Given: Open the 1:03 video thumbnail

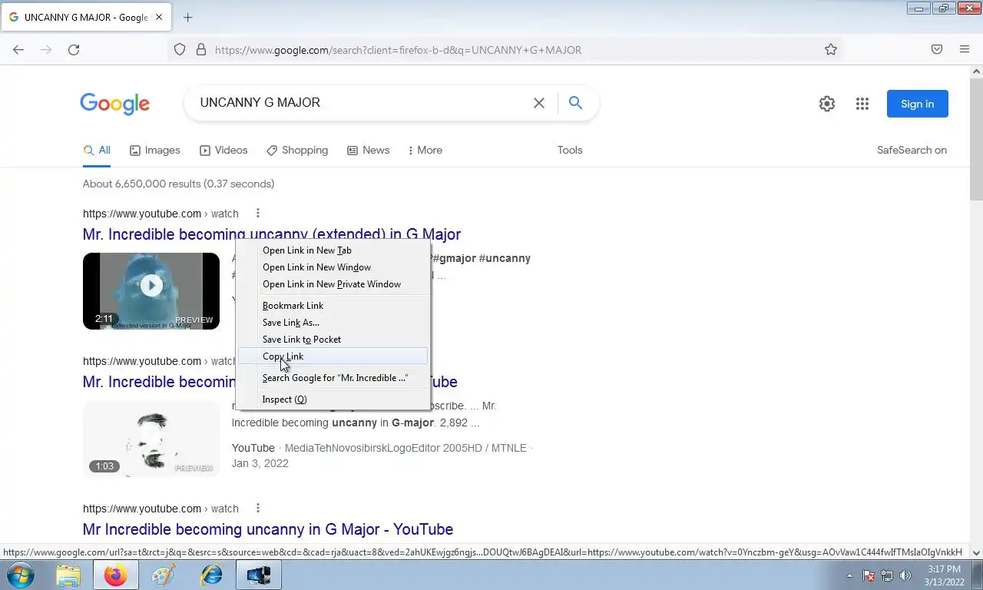Looking at the screenshot, I should (x=151, y=439).
